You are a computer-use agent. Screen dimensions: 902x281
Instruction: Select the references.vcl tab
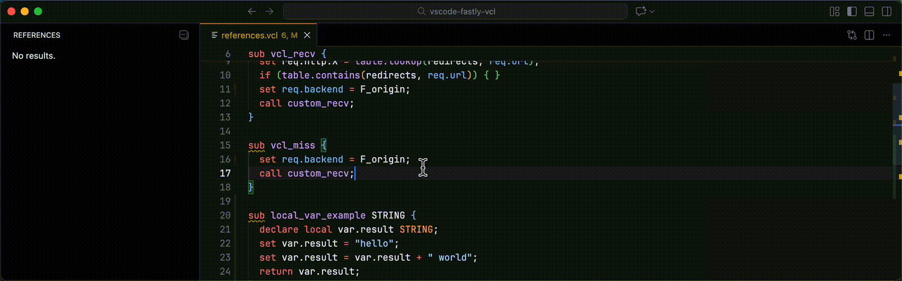click(249, 35)
